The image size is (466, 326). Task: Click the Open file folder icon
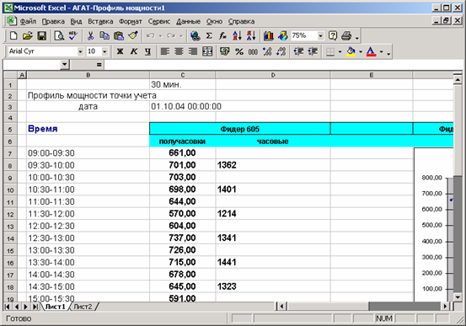click(28, 36)
